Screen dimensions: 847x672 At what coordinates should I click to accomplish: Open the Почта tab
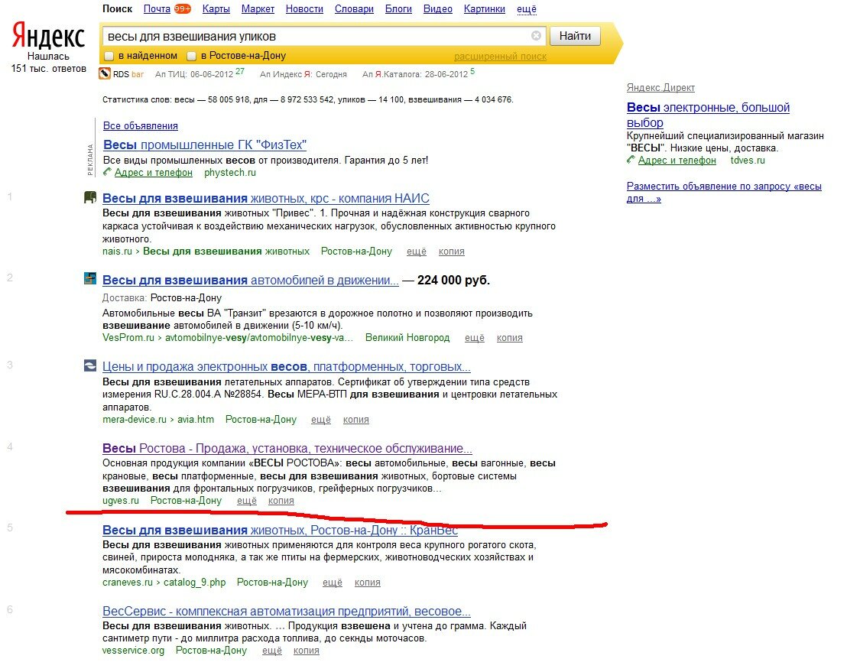pos(157,9)
